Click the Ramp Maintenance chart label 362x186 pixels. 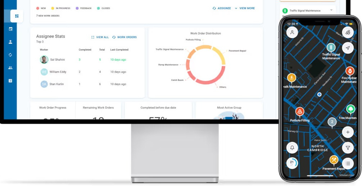click(168, 65)
